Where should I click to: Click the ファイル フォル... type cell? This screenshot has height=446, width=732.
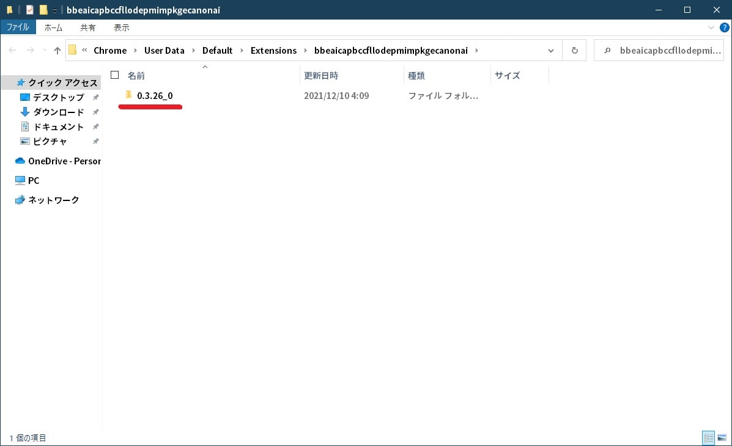point(443,96)
